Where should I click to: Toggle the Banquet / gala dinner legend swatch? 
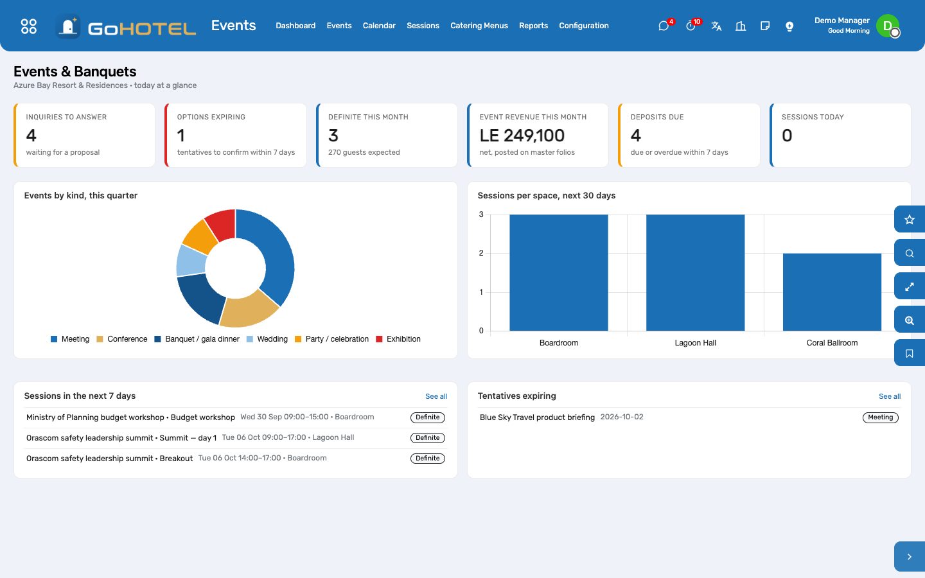click(x=157, y=339)
